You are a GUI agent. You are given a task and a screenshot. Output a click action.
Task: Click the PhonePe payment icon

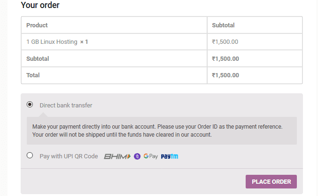(x=137, y=156)
